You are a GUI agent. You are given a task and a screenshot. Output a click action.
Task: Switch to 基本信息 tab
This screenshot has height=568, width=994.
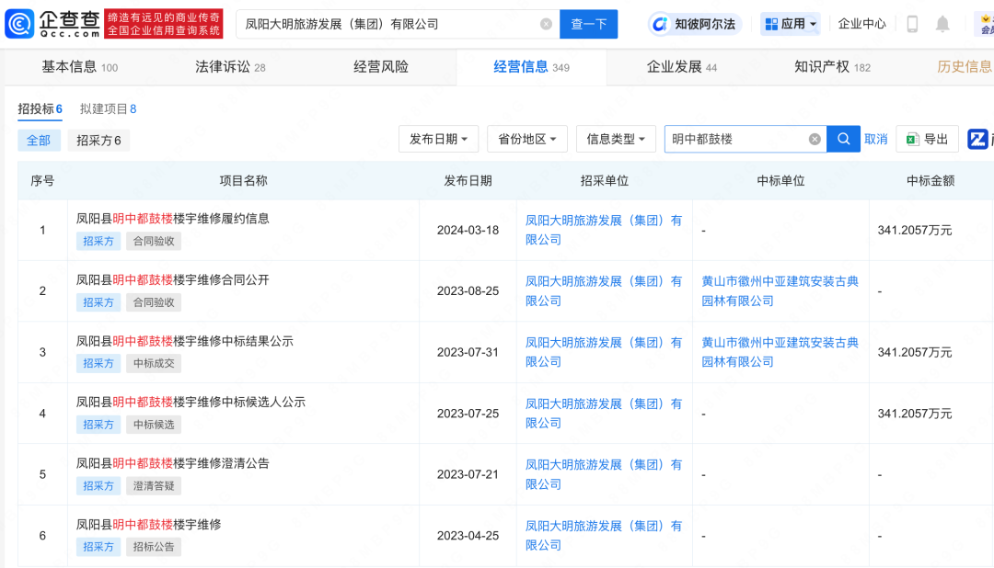pyautogui.click(x=80, y=67)
